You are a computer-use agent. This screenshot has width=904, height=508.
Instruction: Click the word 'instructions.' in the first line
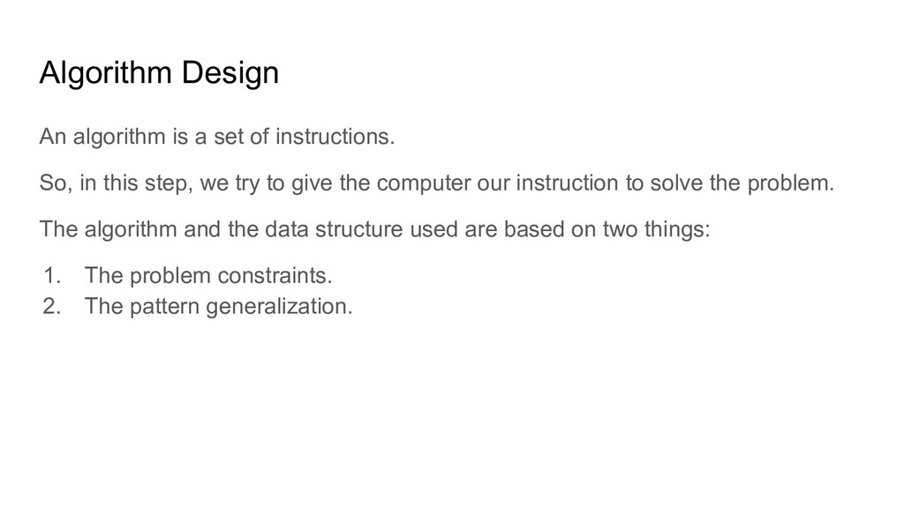[x=335, y=137]
